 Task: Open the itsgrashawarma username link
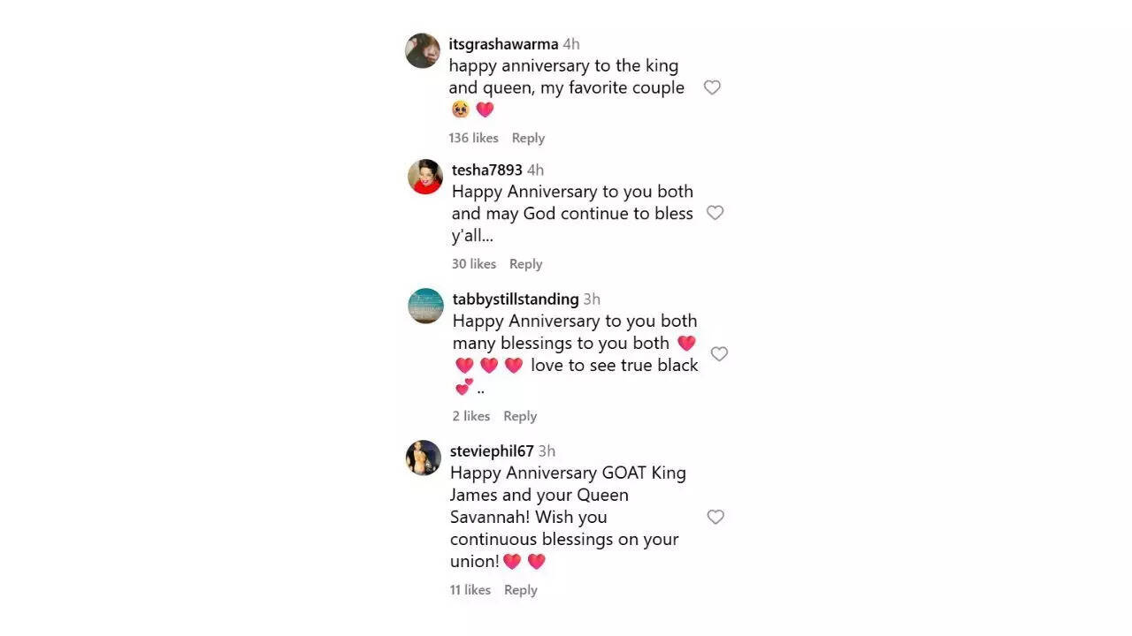(x=503, y=44)
